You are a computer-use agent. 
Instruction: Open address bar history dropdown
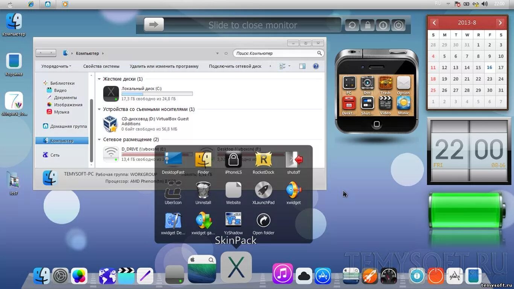[217, 53]
